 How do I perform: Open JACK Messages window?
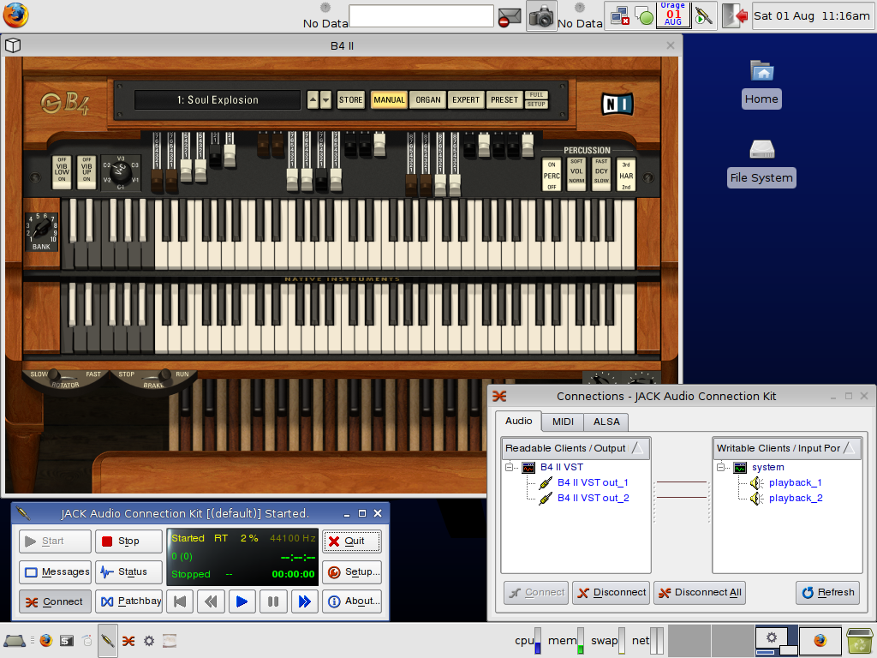pos(55,571)
